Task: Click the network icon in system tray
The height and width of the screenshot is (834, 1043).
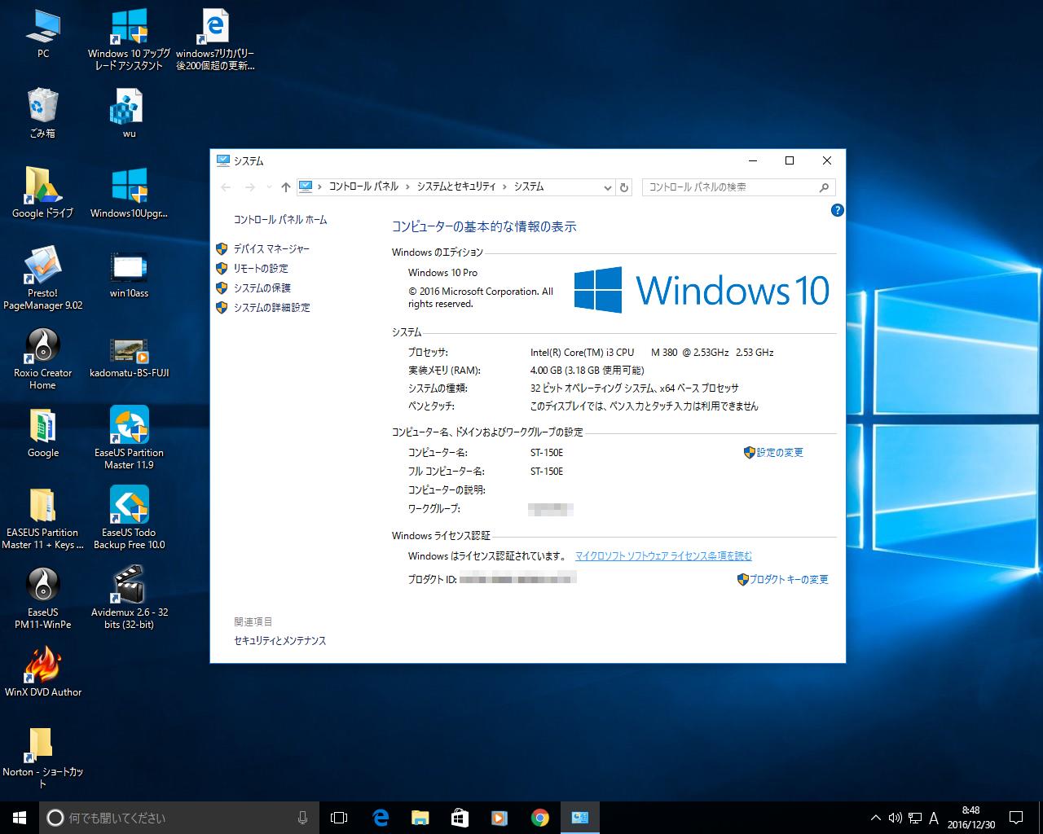Action: pos(915,818)
